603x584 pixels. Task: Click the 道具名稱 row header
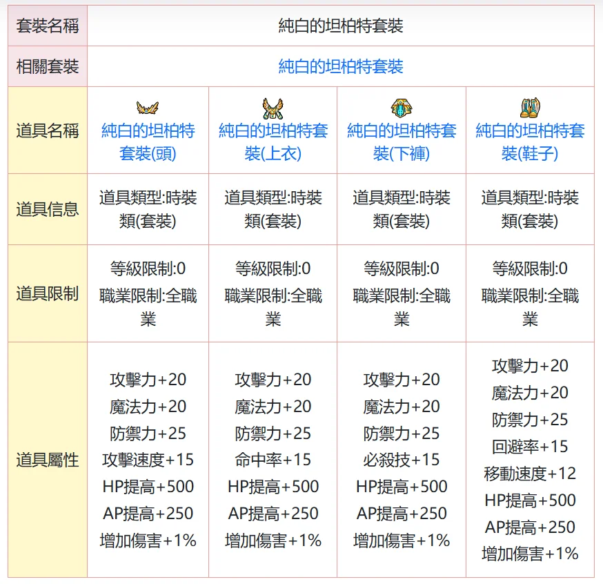48,130
